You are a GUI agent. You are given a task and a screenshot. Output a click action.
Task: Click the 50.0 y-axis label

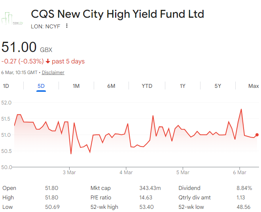pos(6,167)
